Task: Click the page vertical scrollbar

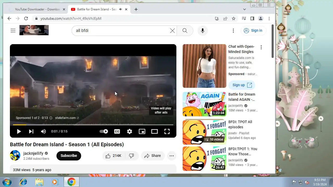Action: coord(273,41)
